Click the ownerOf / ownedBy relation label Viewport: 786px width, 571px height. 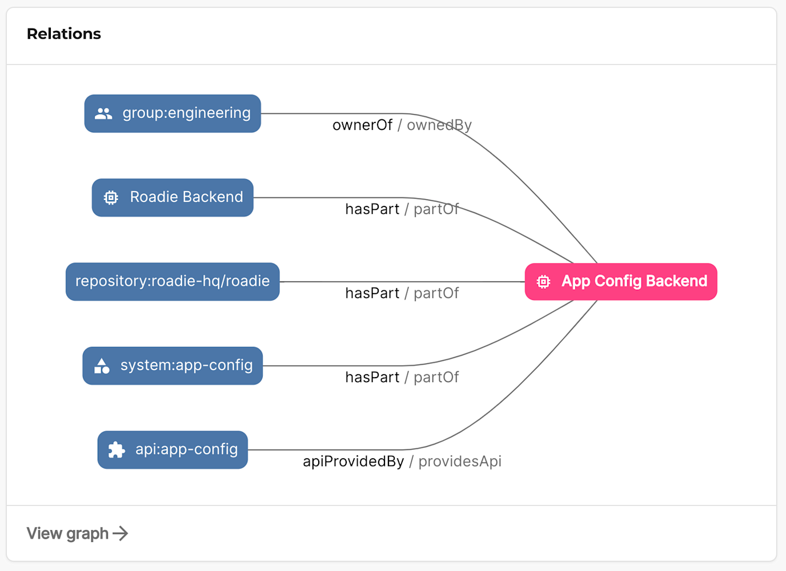402,125
